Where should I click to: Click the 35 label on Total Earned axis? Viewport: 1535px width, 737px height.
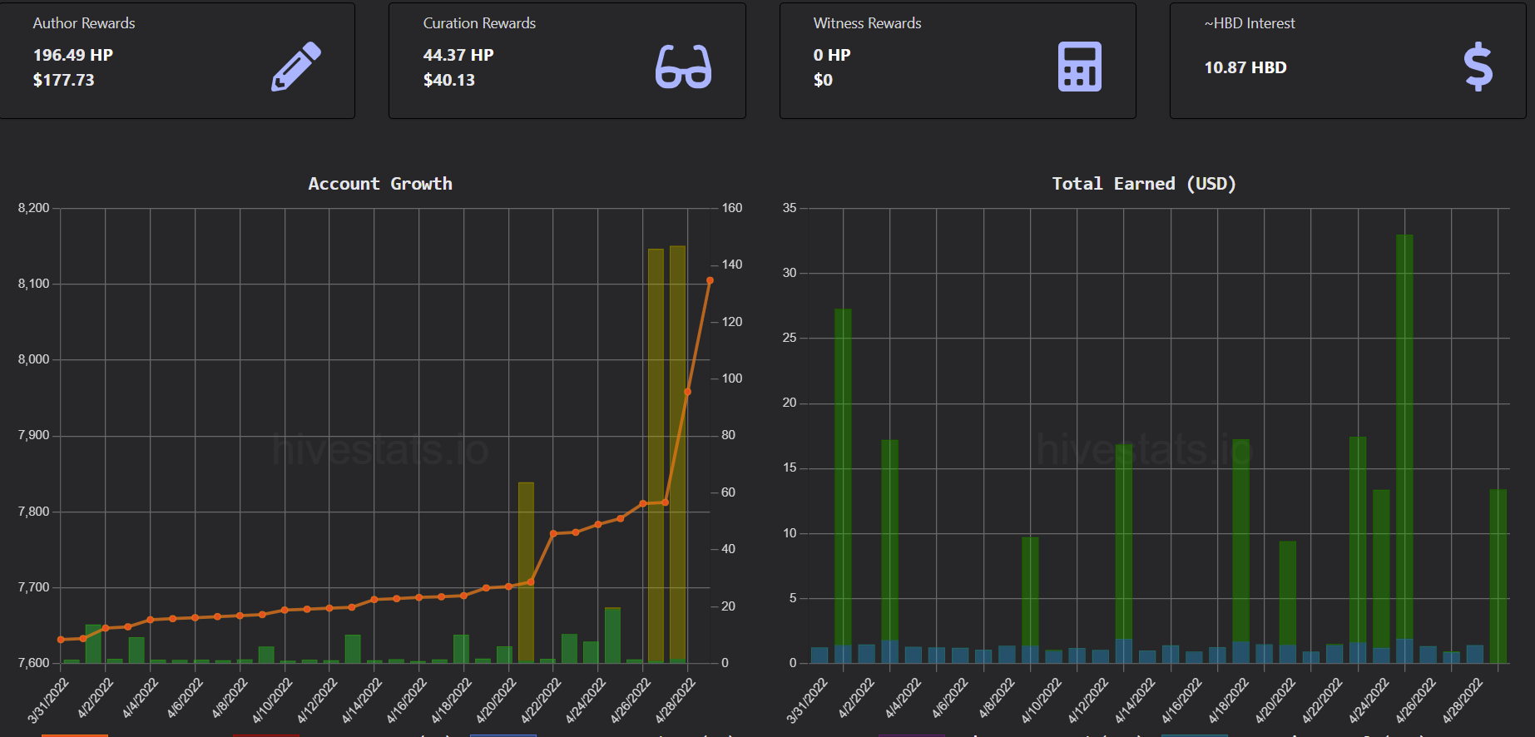click(790, 208)
